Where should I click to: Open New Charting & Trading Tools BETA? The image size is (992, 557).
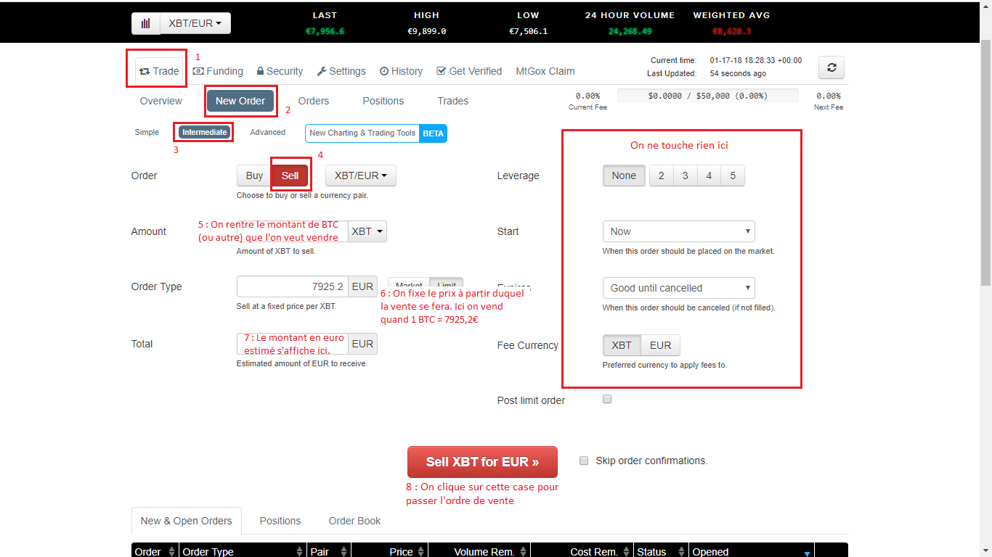(x=376, y=133)
